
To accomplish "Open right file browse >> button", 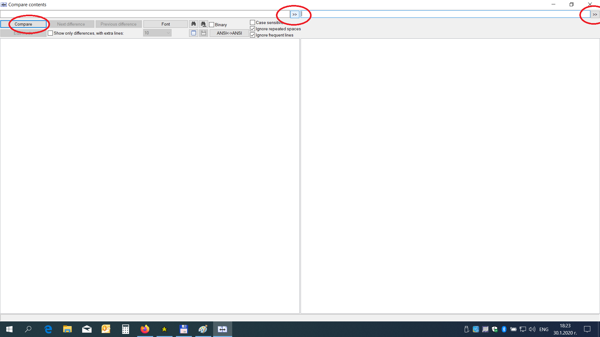I will pos(595,14).
